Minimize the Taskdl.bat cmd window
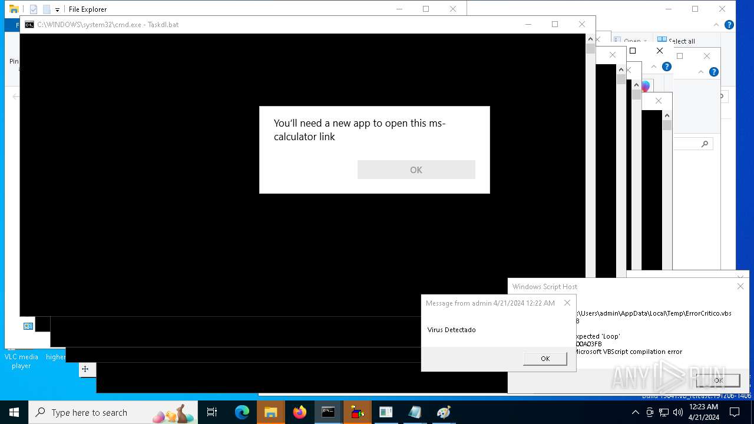This screenshot has height=424, width=754. [528, 24]
